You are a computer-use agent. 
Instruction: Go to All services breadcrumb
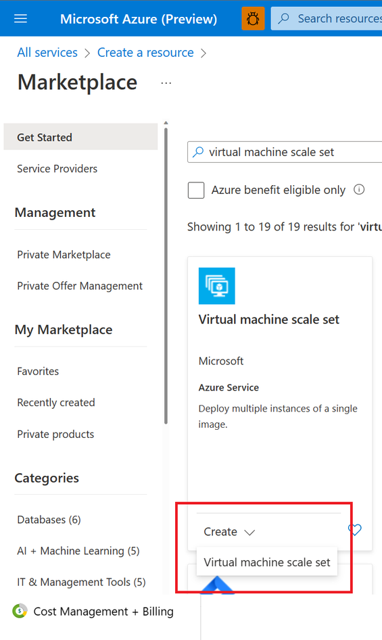pos(47,53)
